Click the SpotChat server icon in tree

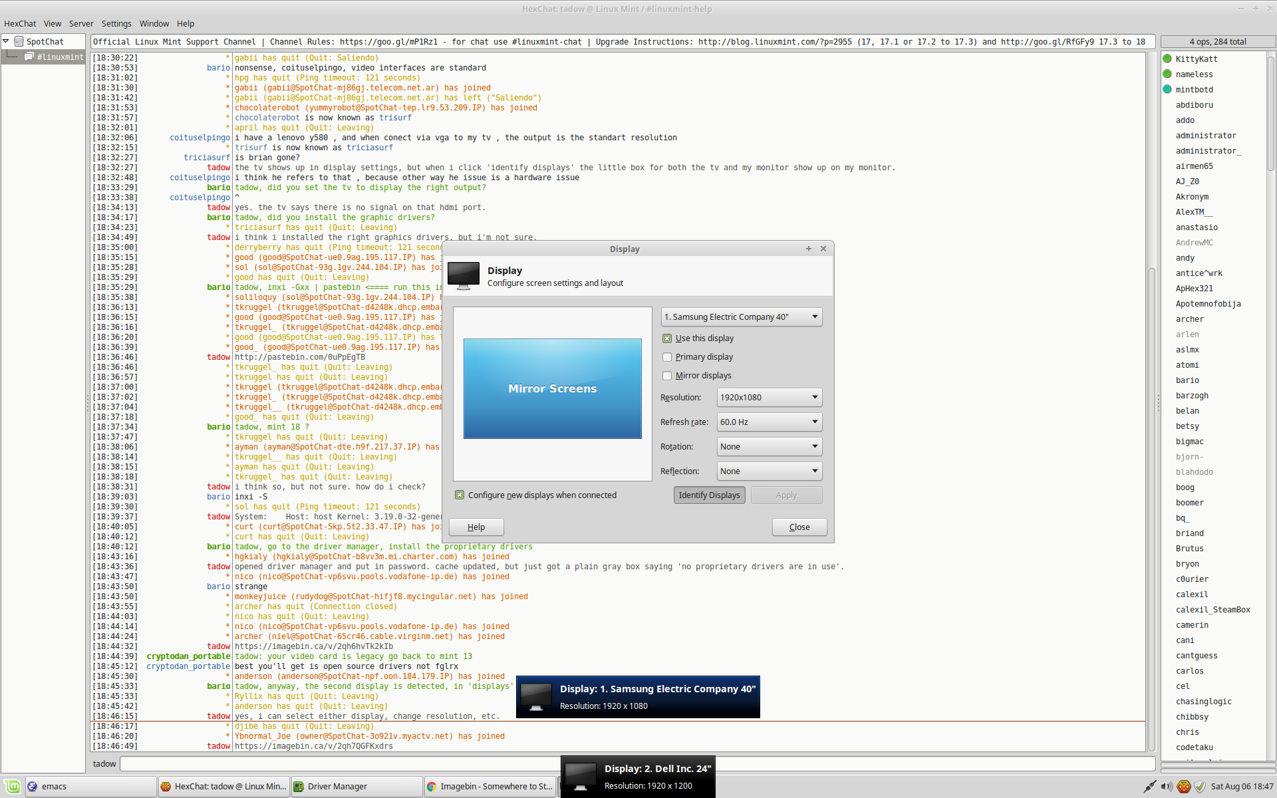[19, 41]
